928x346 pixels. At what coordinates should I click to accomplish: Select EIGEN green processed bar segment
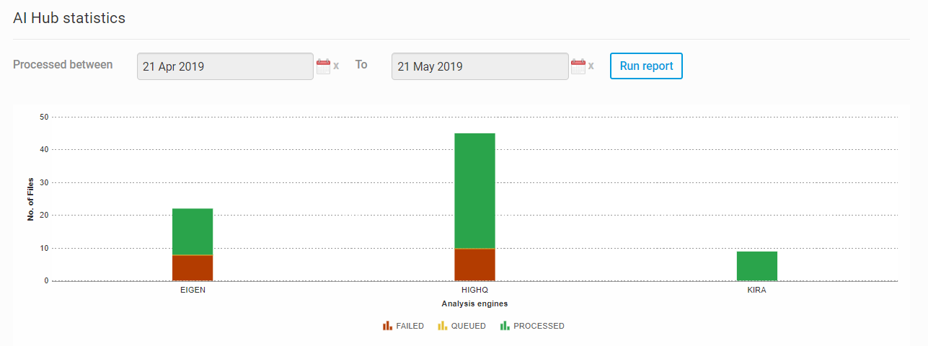coord(193,231)
